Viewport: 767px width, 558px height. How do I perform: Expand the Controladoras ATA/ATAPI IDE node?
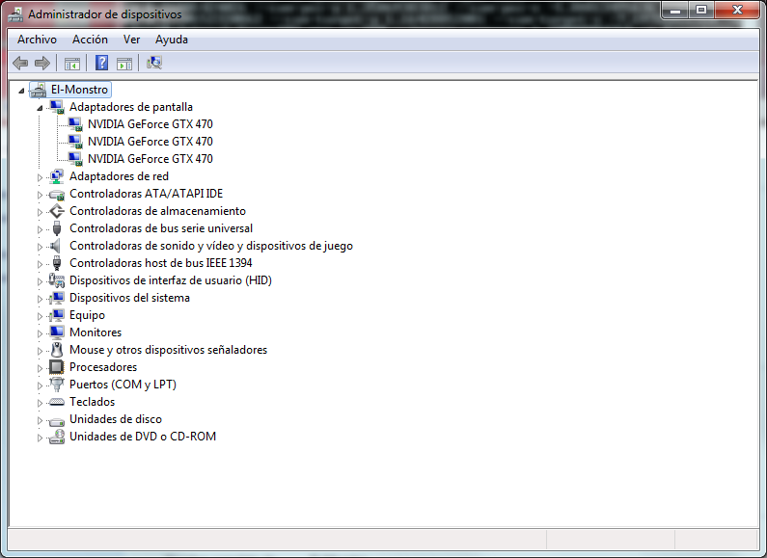tap(40, 195)
